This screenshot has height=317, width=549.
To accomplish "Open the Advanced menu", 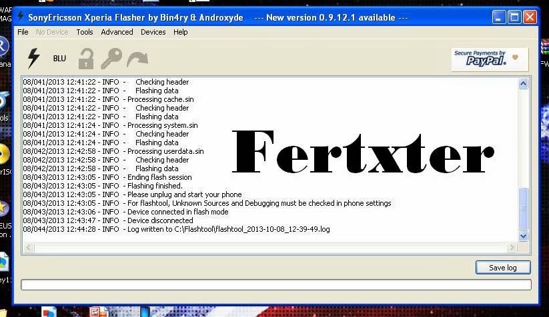I will (117, 32).
